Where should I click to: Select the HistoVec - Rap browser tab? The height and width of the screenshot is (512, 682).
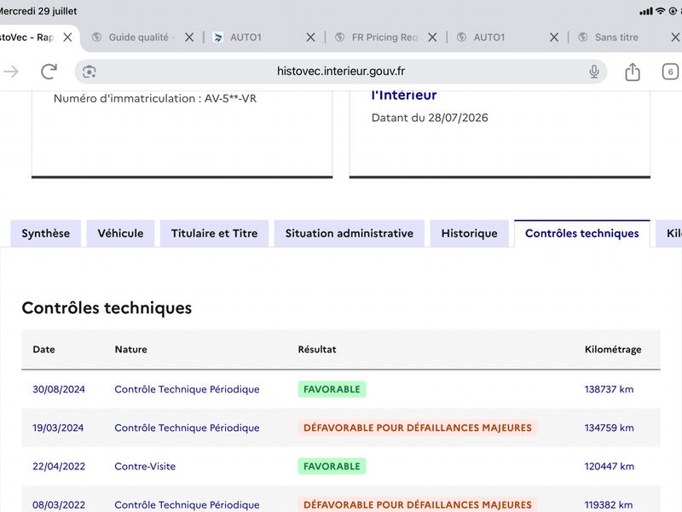pos(26,38)
